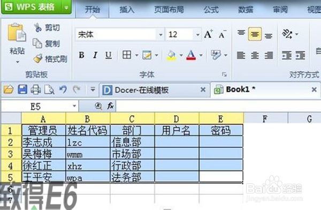Apply yellow fill color bucket
The height and width of the screenshot is (210, 321).
pos(171,55)
